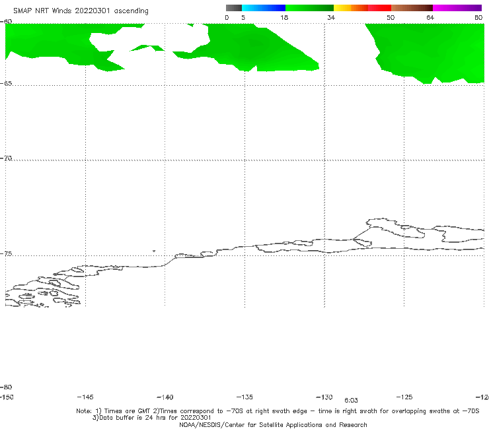Click the yellow-orange segment of the color bar
The image size is (489, 429).
pyautogui.click(x=351, y=8)
